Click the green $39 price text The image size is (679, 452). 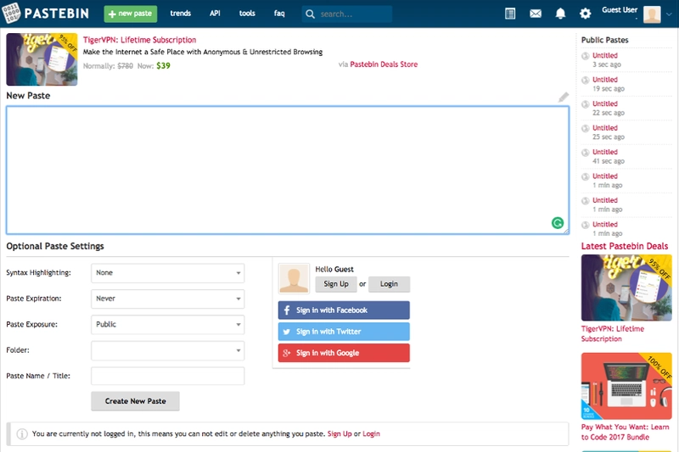pyautogui.click(x=163, y=66)
